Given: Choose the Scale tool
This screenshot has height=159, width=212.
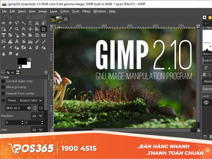Looking at the screenshot, I should click(17, 35).
